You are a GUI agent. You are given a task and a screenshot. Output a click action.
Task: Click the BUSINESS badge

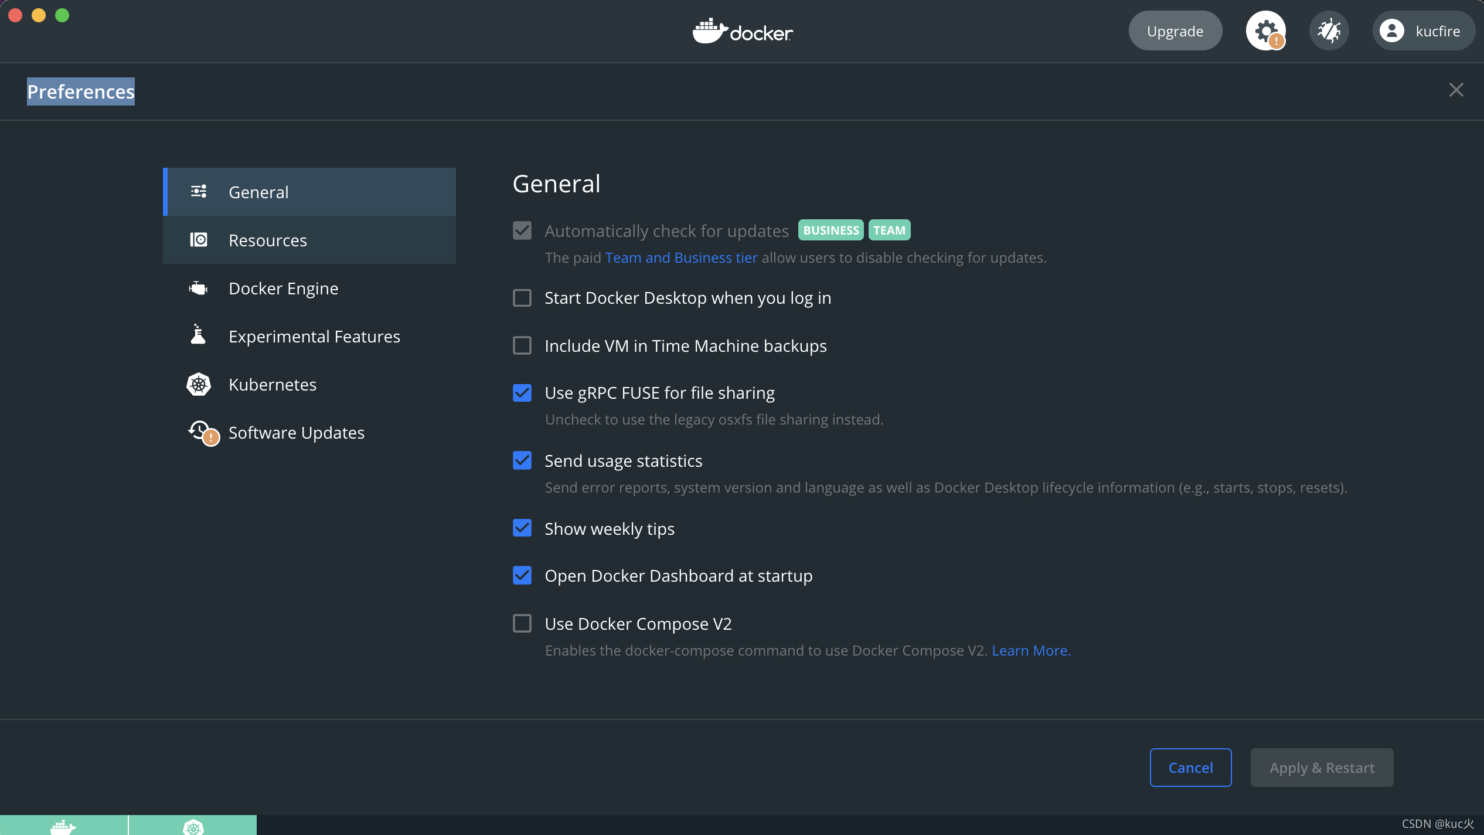coord(831,230)
